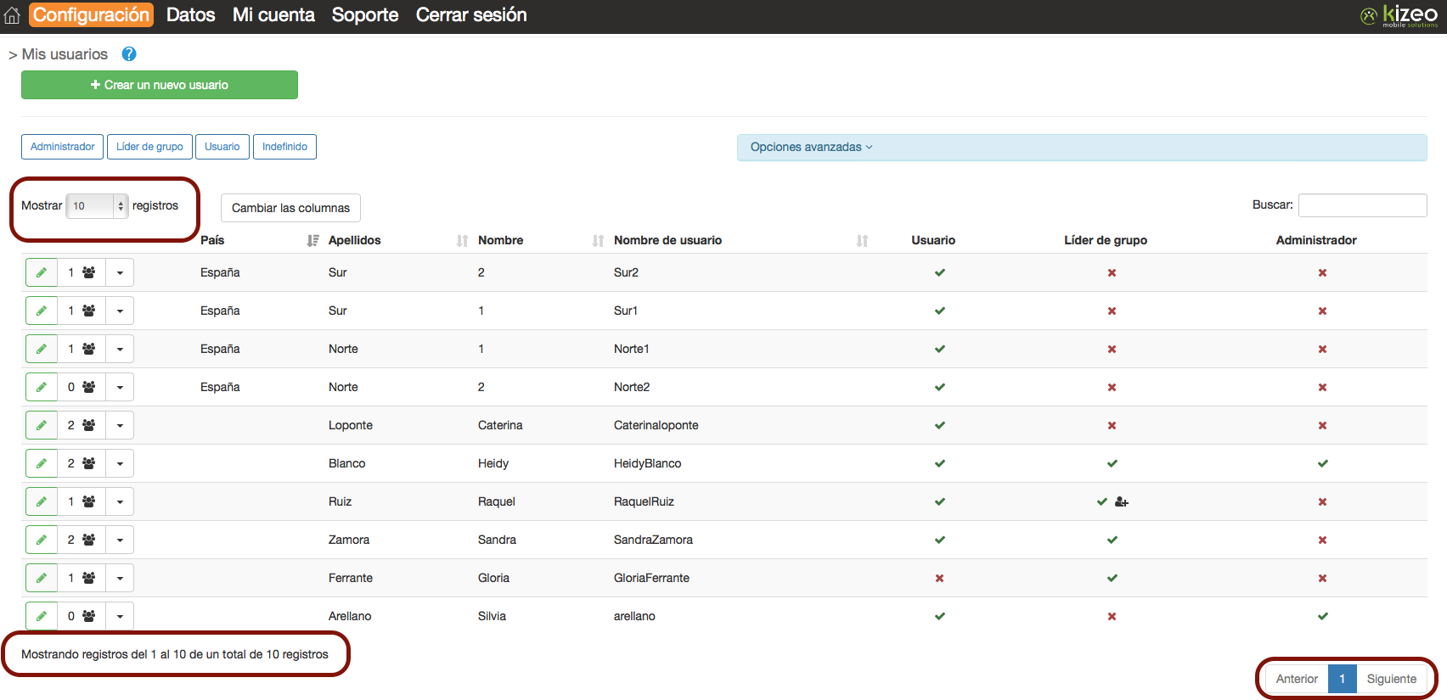The width and height of the screenshot is (1447, 700).
Task: Click the Kizeo logo
Action: click(1399, 15)
